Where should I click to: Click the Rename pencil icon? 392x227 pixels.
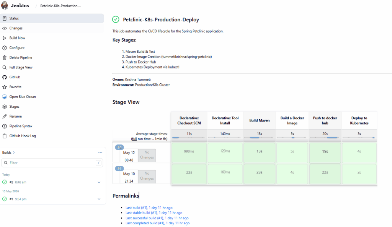click(x=5, y=116)
